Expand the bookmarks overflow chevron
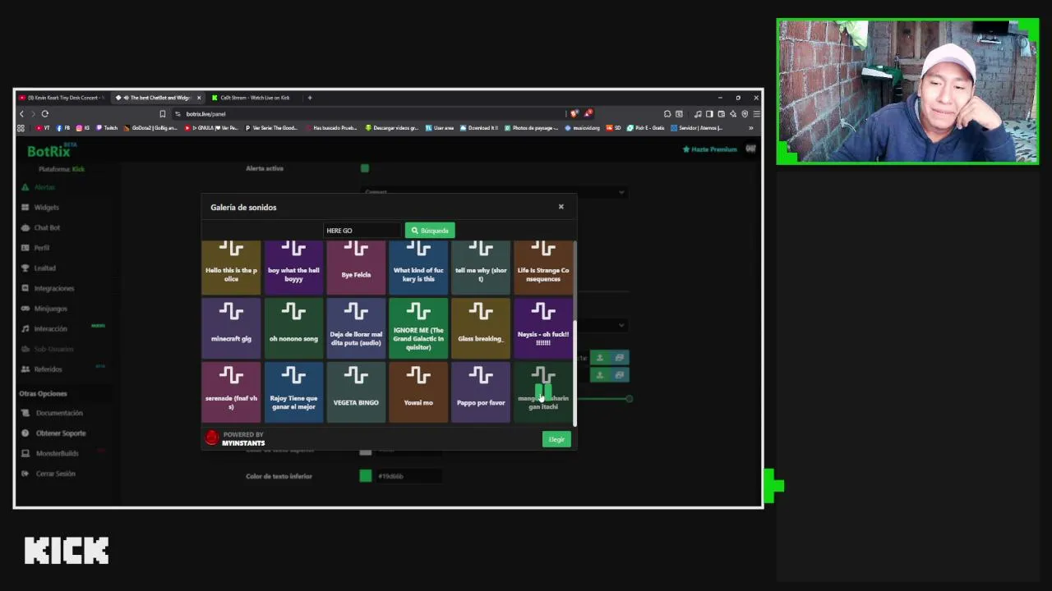Image resolution: width=1052 pixels, height=591 pixels. click(750, 128)
